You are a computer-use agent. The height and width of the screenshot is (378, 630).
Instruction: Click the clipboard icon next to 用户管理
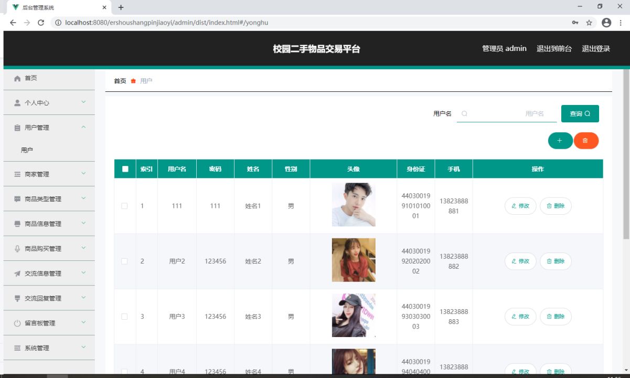pyautogui.click(x=17, y=128)
